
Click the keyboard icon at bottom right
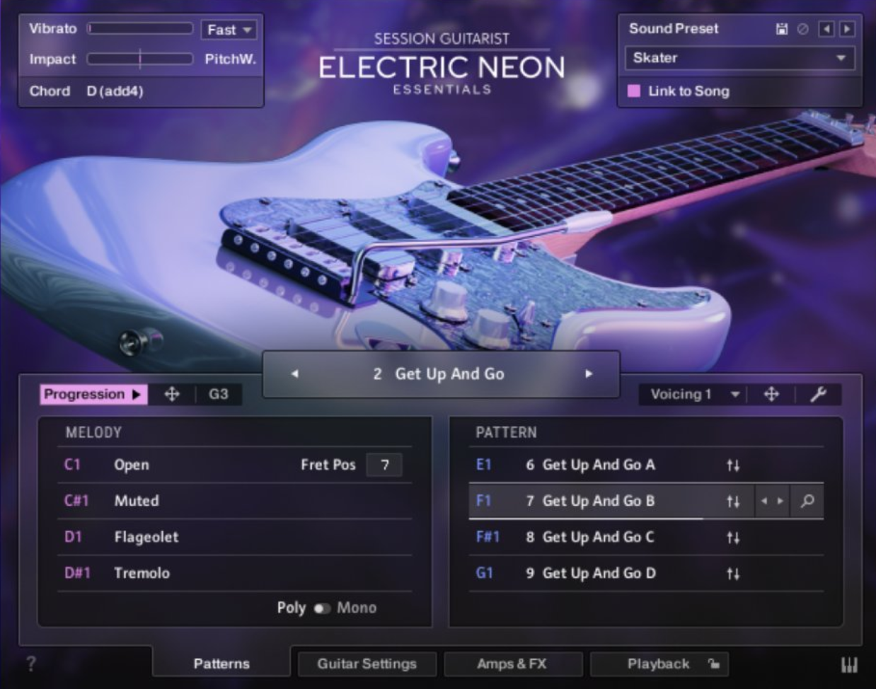(849, 664)
